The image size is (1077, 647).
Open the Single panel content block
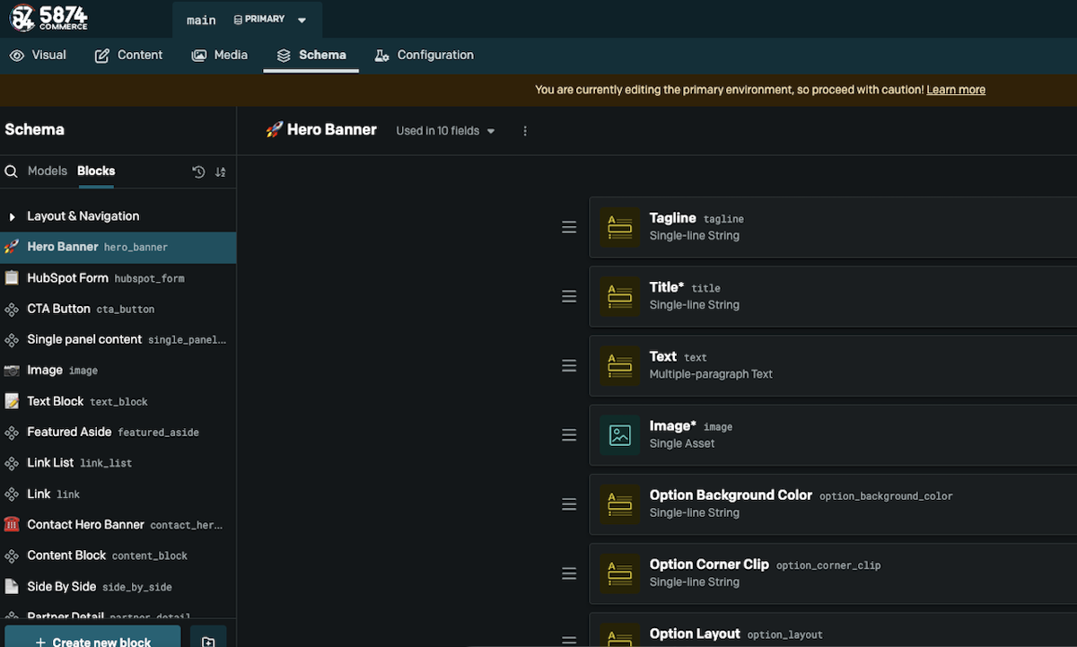118,339
